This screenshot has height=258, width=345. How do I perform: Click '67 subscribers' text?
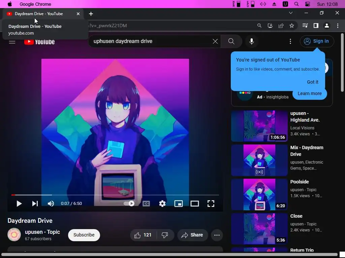point(38,239)
